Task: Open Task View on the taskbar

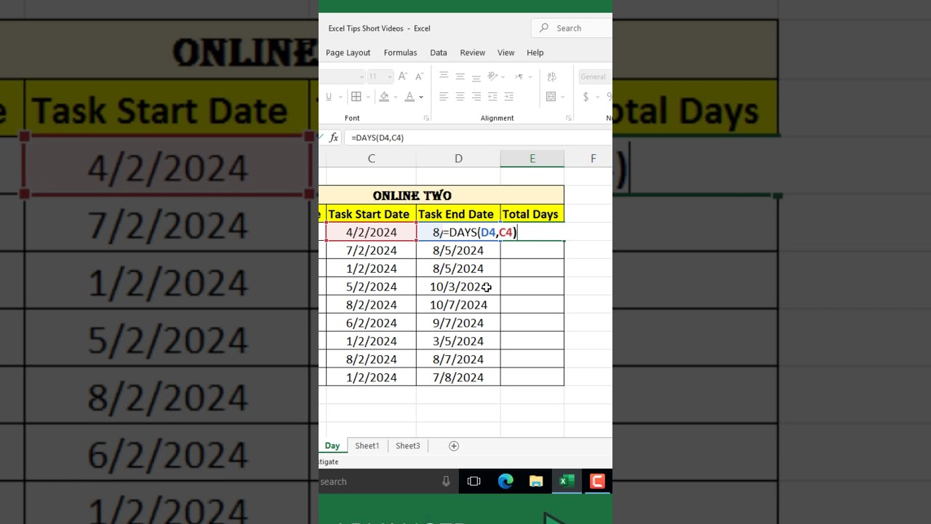Action: [x=474, y=481]
